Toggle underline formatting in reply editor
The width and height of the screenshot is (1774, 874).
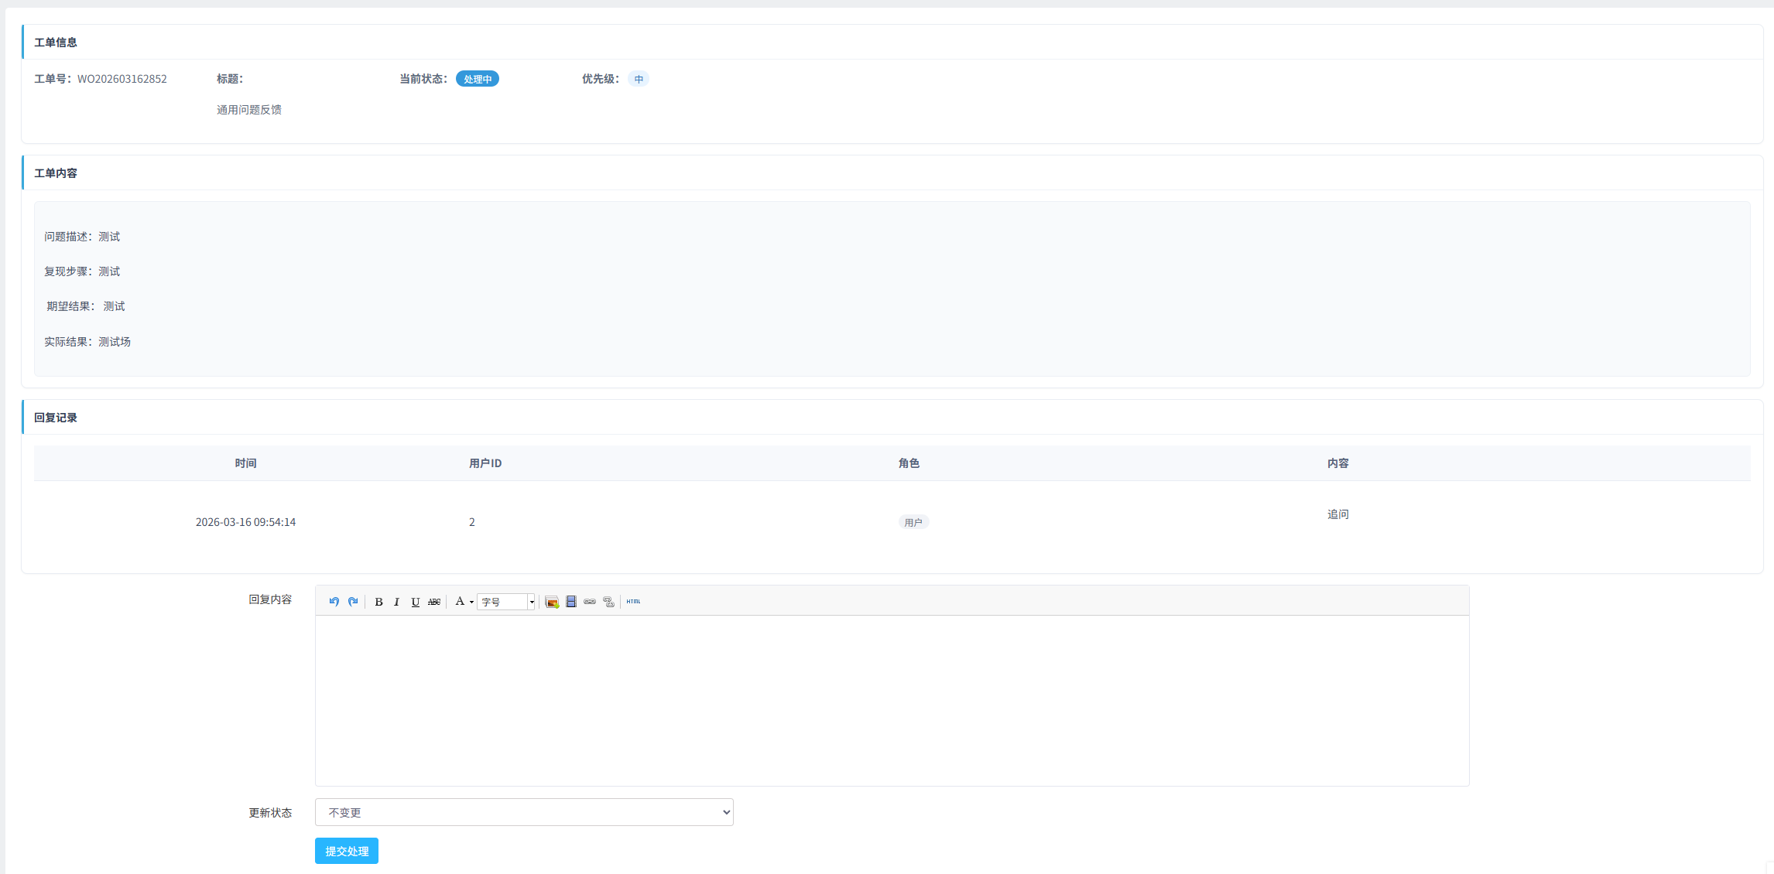tap(416, 602)
